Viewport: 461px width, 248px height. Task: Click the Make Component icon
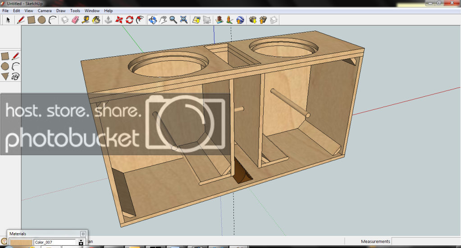65,20
